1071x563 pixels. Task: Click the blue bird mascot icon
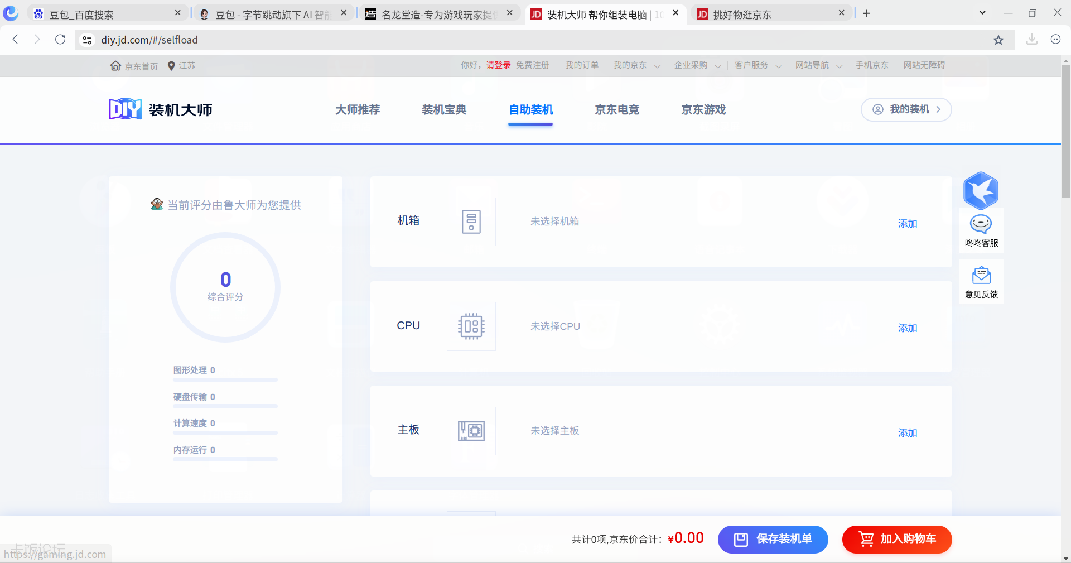click(x=981, y=191)
